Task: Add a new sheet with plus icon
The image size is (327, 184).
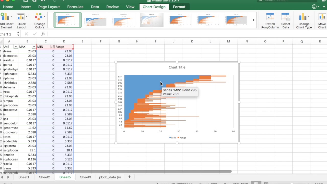Action: click(x=129, y=177)
